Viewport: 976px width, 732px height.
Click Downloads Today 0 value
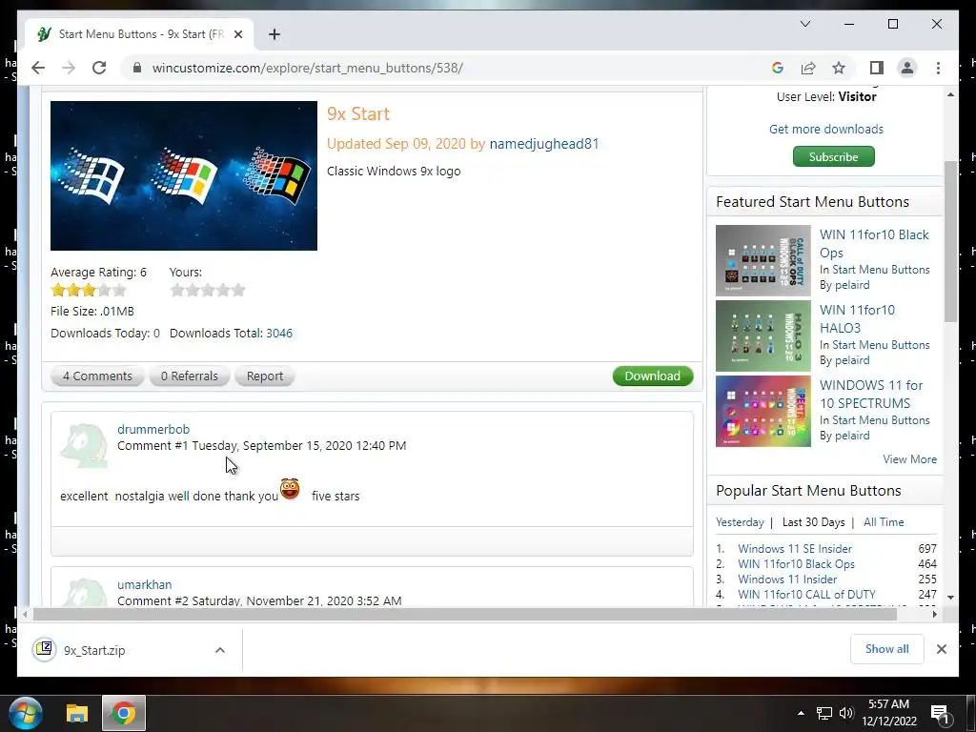coord(157,333)
